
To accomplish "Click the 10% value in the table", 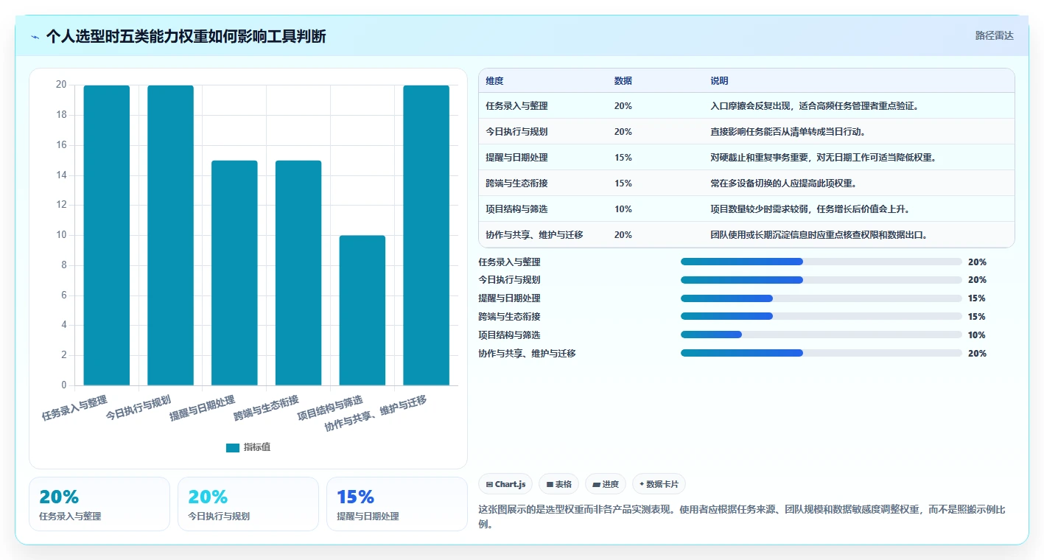I will 623,209.
